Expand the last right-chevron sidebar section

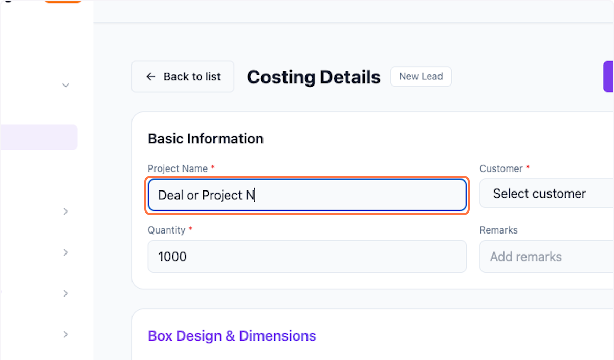[65, 334]
